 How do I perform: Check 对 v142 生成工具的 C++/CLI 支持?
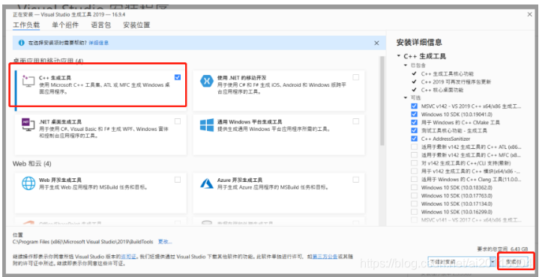pos(415,163)
